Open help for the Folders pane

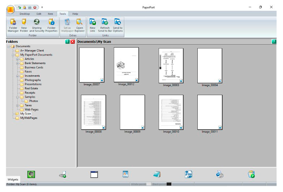point(67,41)
